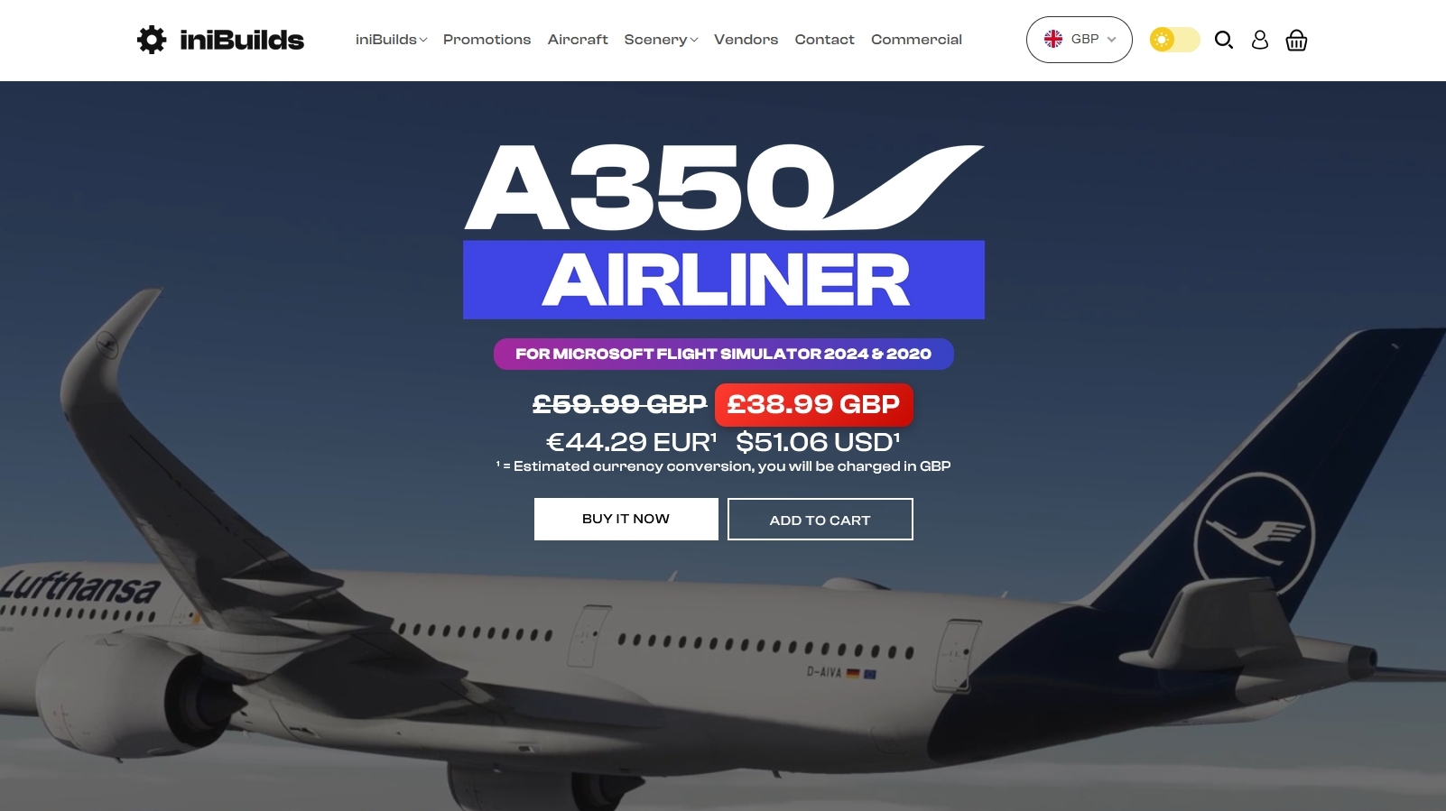The width and height of the screenshot is (1446, 811).
Task: Click the red £38.99 GBP sale price badge
Action: pos(814,405)
